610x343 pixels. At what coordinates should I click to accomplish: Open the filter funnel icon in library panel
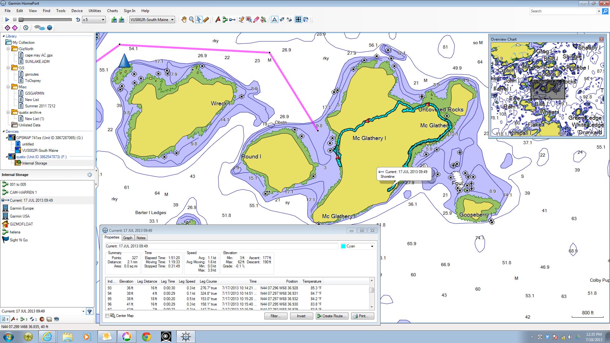(90, 311)
